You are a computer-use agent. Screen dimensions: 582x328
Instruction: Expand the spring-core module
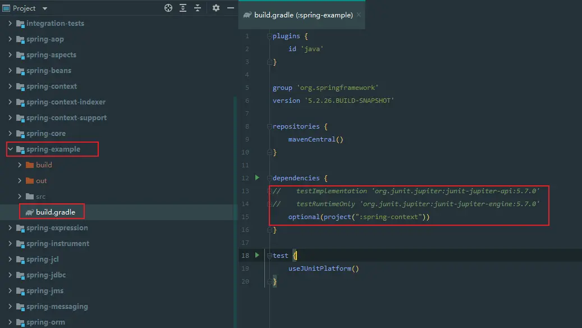11,134
